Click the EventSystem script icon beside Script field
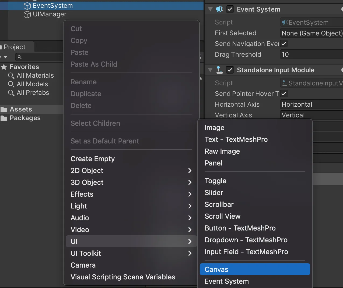 pyautogui.click(x=285, y=22)
